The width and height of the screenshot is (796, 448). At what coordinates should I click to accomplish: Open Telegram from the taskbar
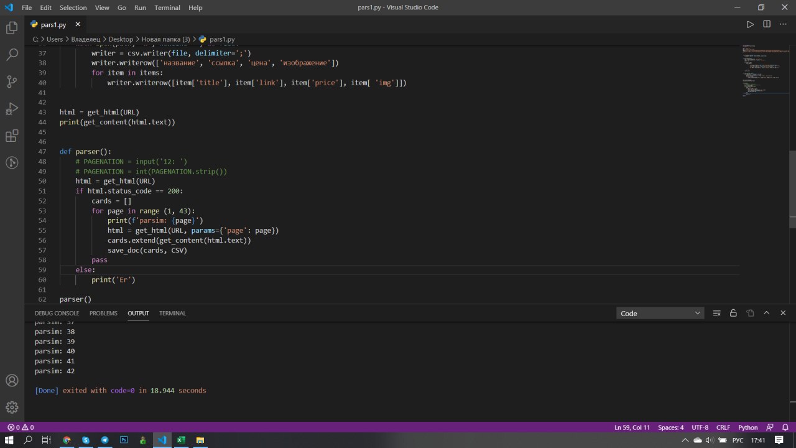[104, 440]
